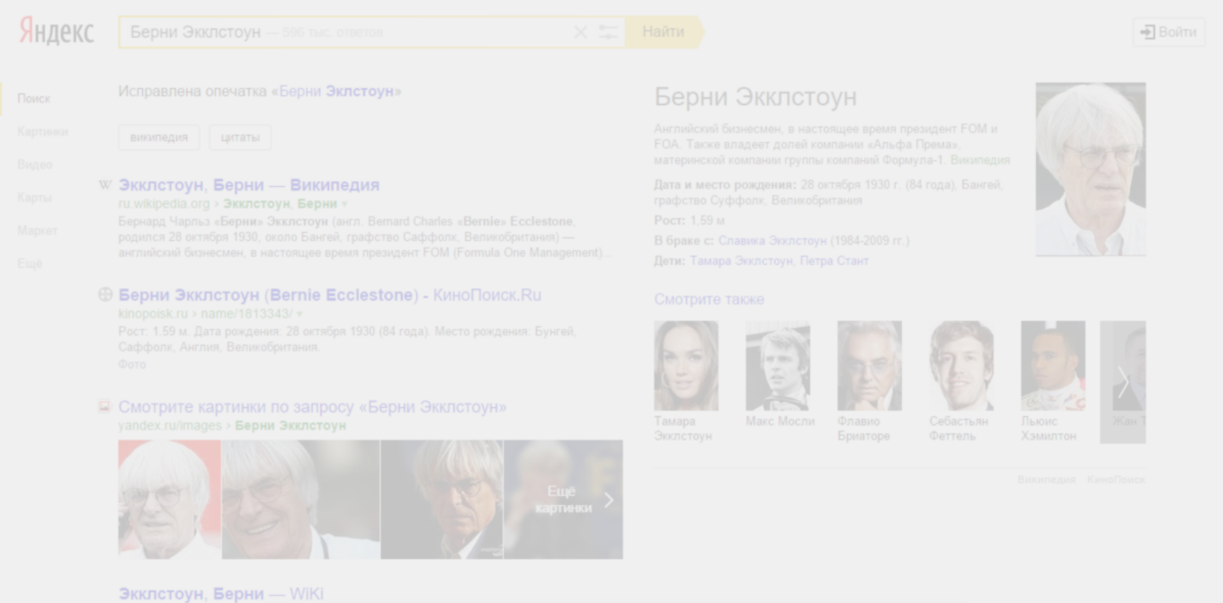This screenshot has width=1223, height=603.
Task: Click the Смотрите также heading
Action: 710,299
